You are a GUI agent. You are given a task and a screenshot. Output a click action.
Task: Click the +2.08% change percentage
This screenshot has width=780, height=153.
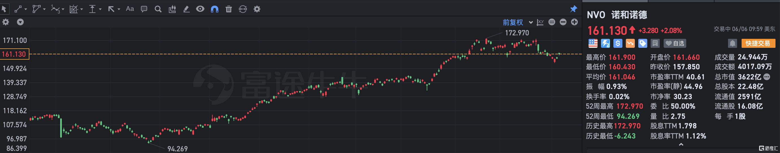tap(671, 31)
